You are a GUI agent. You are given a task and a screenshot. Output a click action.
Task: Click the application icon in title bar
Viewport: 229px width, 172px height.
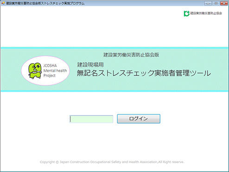pos(3,3)
